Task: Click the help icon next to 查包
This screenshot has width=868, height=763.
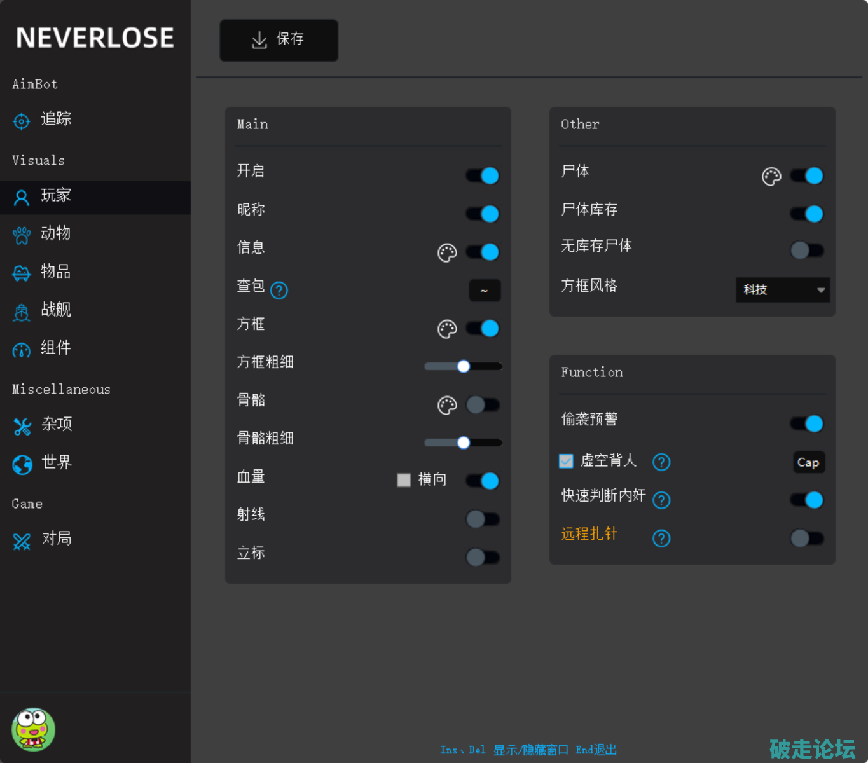Action: pyautogui.click(x=279, y=291)
